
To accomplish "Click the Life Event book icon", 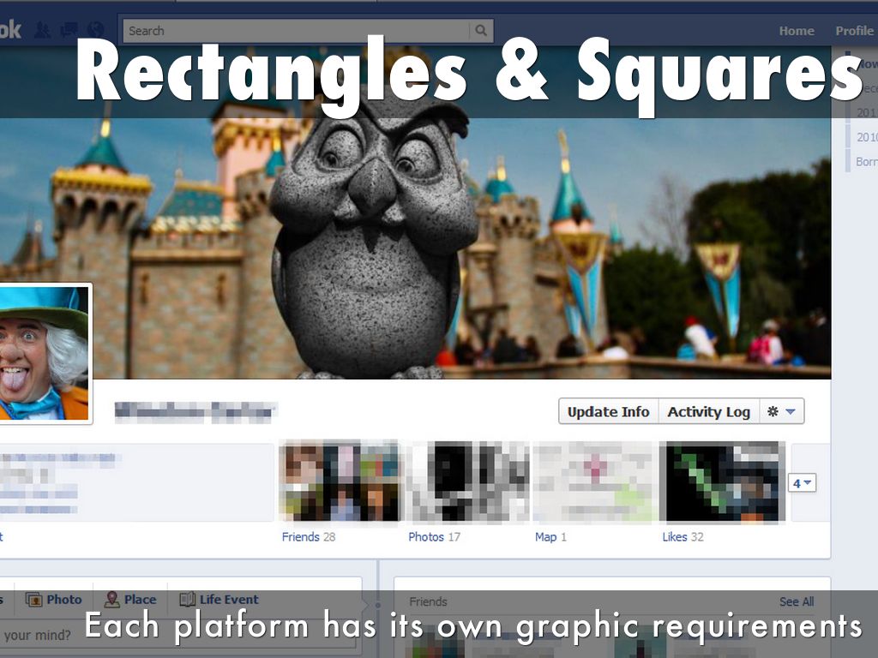I will [x=187, y=600].
